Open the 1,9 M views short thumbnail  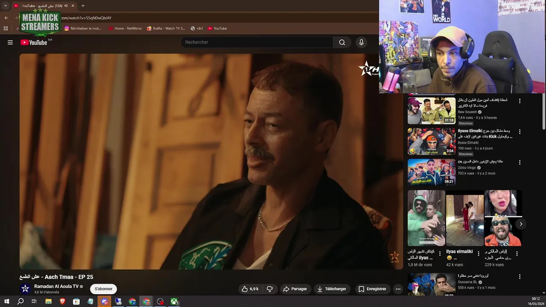click(x=426, y=218)
